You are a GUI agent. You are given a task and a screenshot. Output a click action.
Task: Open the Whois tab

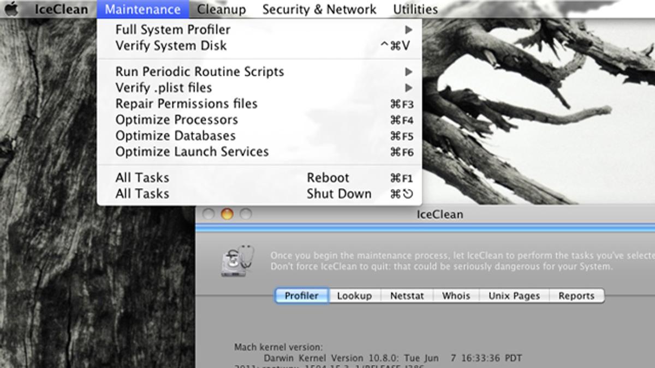pyautogui.click(x=456, y=296)
